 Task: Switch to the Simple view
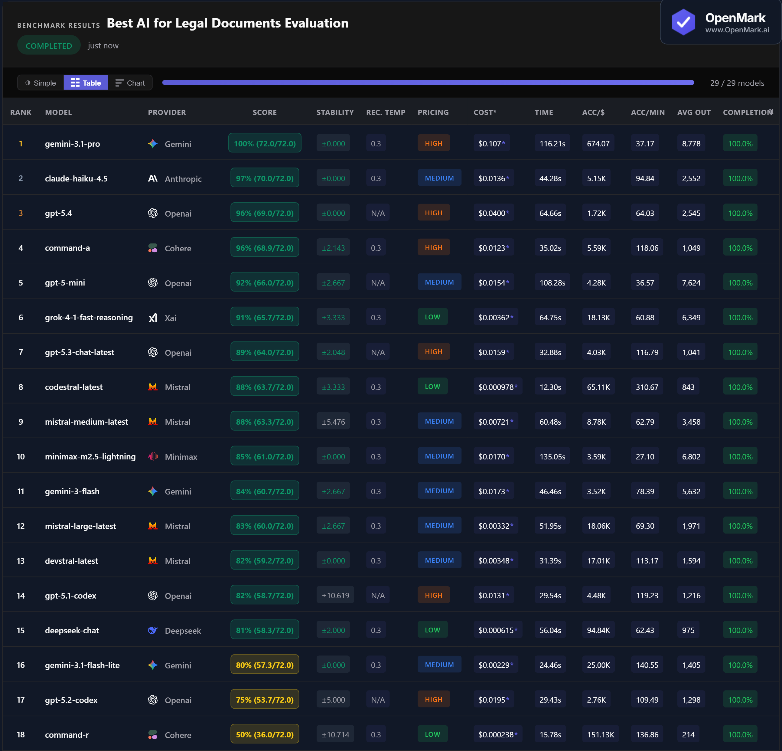[41, 83]
